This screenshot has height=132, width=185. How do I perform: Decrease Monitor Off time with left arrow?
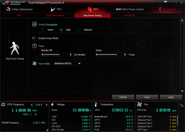coord(42,55)
